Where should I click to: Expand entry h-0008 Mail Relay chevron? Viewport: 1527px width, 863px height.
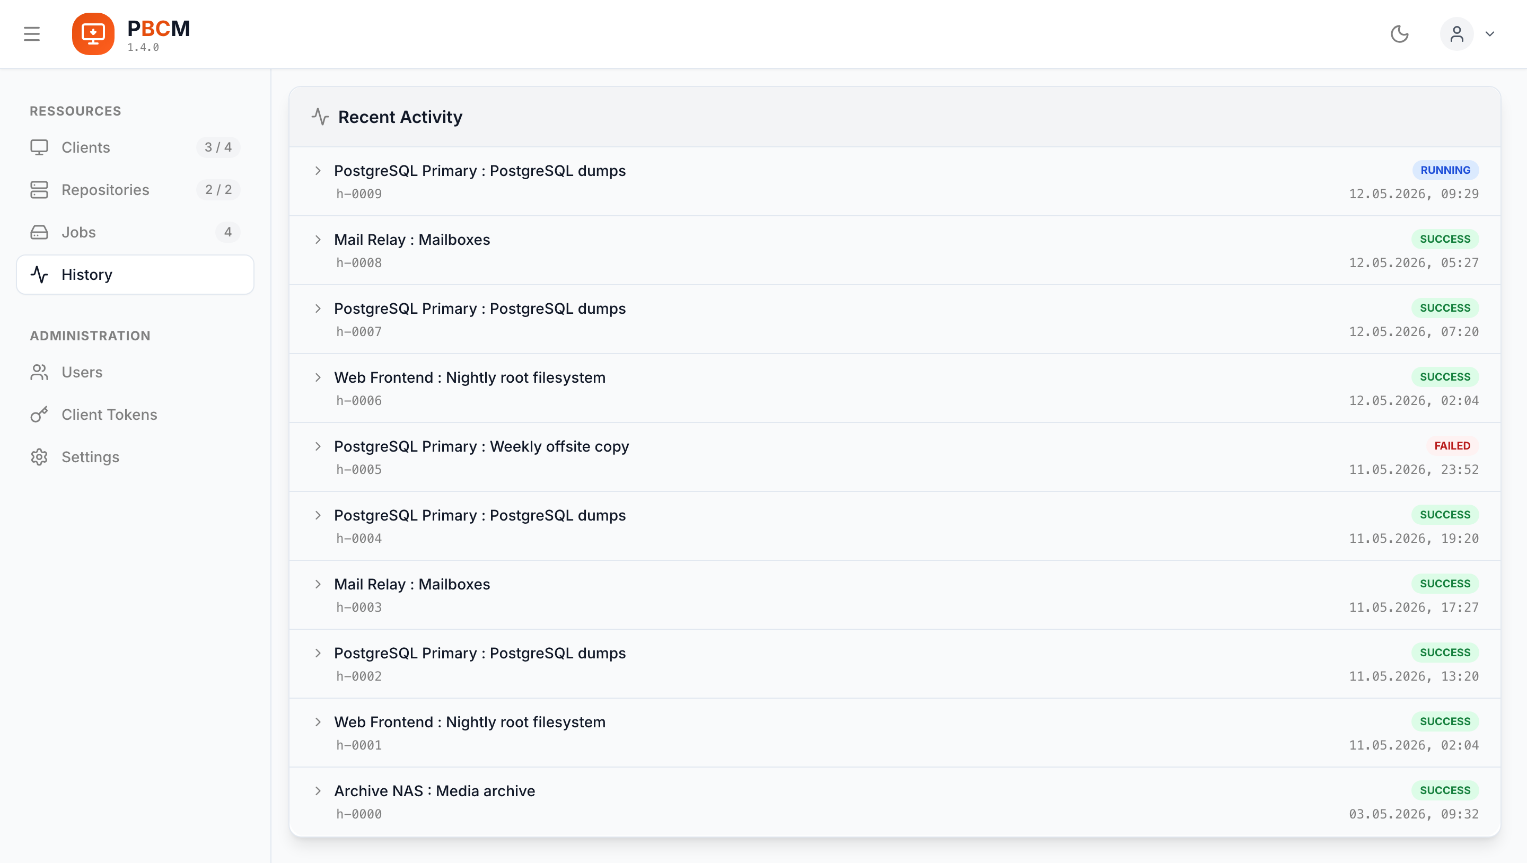pyautogui.click(x=318, y=240)
